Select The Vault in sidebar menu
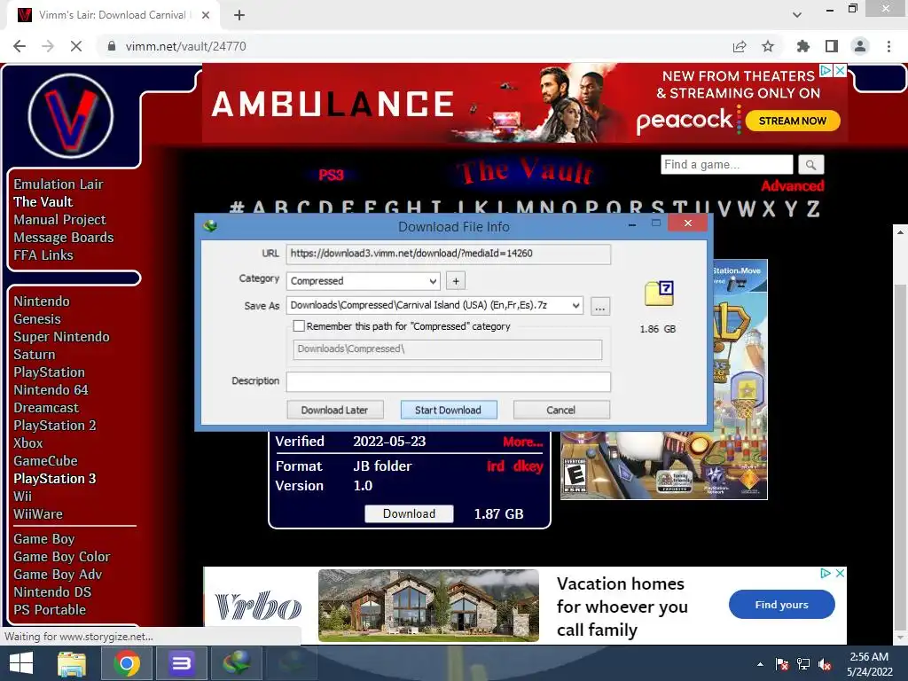The height and width of the screenshot is (681, 908). tap(43, 201)
